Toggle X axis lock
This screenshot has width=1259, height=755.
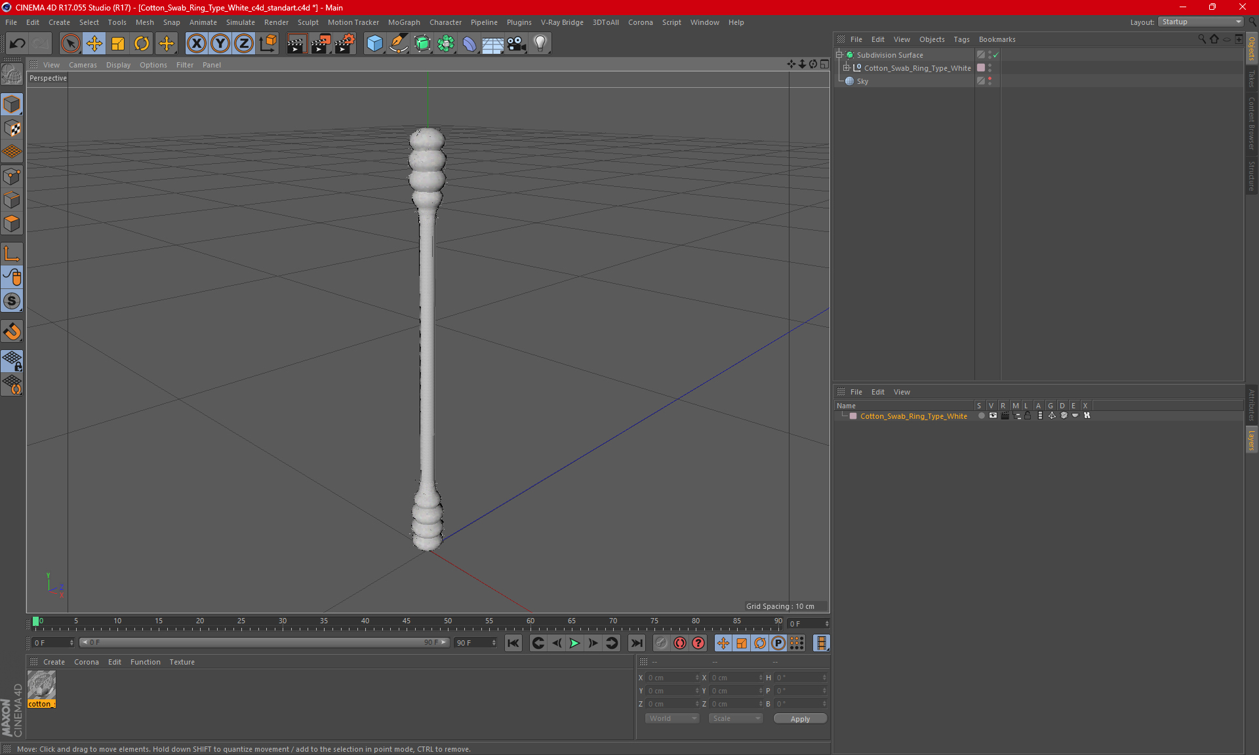coord(196,44)
